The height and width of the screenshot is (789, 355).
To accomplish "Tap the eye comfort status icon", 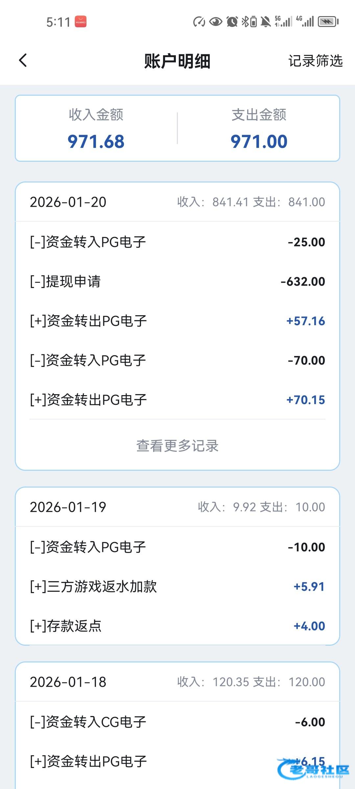I will click(216, 22).
